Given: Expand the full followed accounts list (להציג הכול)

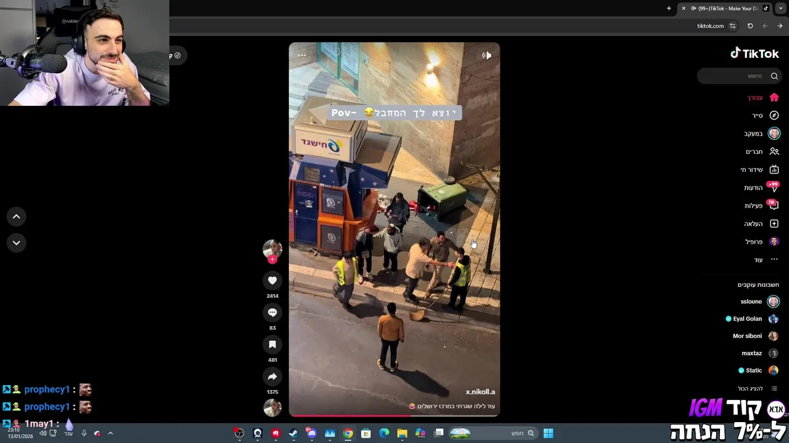Looking at the screenshot, I should pos(758,388).
